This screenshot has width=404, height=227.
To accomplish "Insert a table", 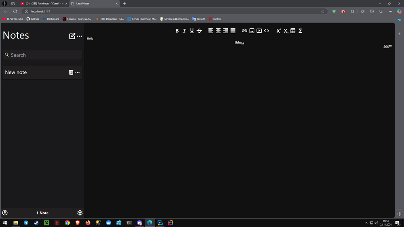I will coord(293,31).
